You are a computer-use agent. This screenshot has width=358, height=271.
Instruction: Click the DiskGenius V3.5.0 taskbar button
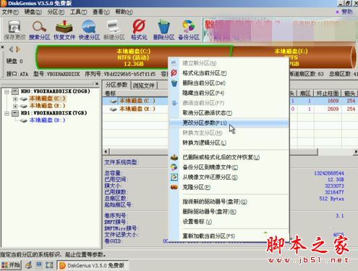(x=93, y=265)
